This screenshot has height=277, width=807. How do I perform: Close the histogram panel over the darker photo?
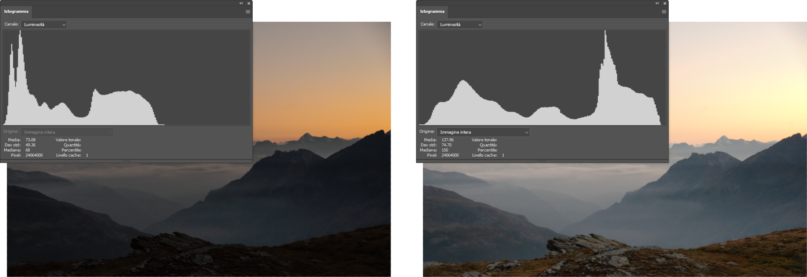click(249, 3)
